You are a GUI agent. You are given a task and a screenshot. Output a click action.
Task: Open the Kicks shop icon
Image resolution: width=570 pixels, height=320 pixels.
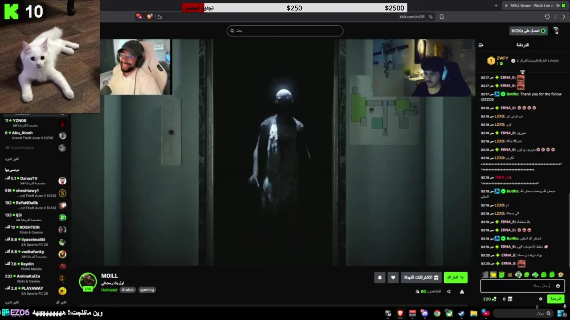(x=510, y=299)
